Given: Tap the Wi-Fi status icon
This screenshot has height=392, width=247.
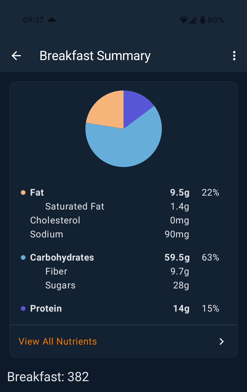Looking at the screenshot, I should 183,20.
